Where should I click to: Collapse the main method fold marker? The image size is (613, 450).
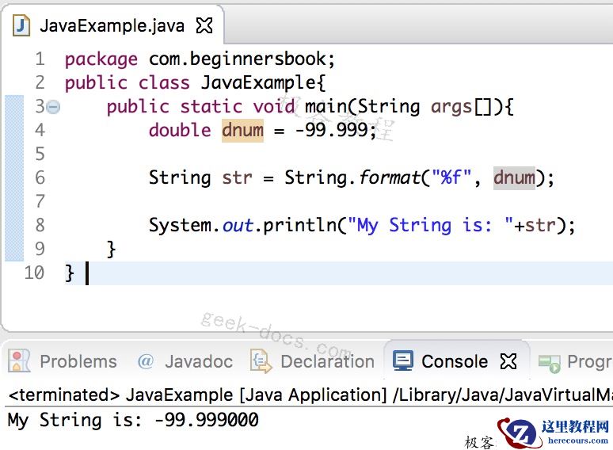click(53, 107)
